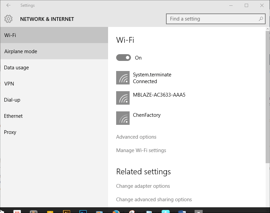Focus the Find a setting search field
The width and height of the screenshot is (270, 213).
tap(212, 19)
